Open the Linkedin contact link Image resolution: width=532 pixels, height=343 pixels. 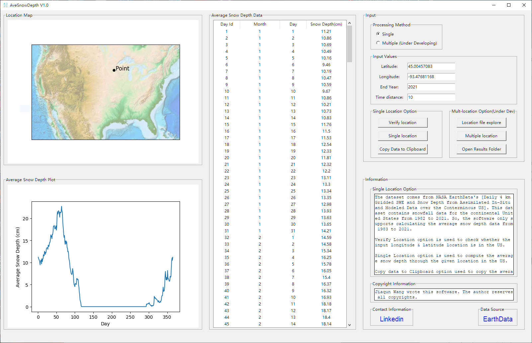(x=391, y=319)
